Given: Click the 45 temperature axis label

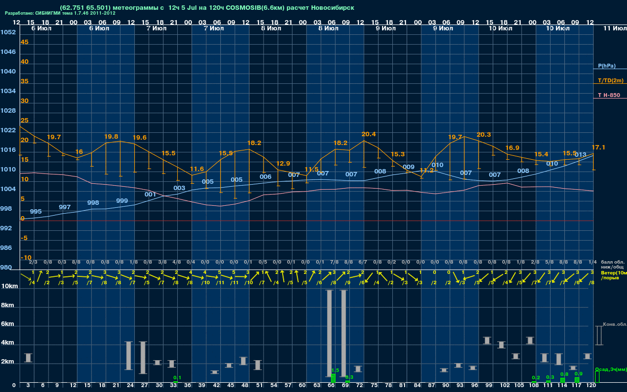Looking at the screenshot, I should (x=24, y=42).
